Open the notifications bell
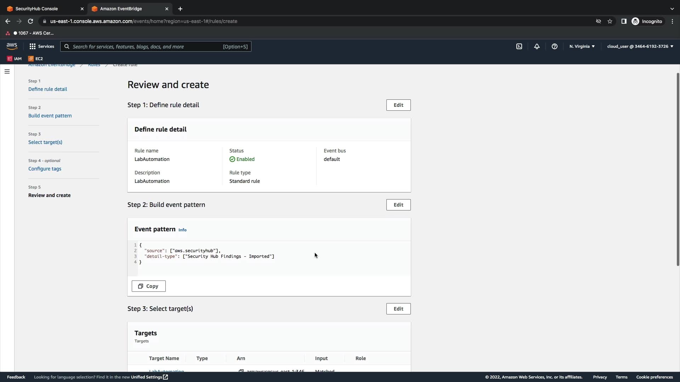This screenshot has height=382, width=680. pyautogui.click(x=537, y=46)
